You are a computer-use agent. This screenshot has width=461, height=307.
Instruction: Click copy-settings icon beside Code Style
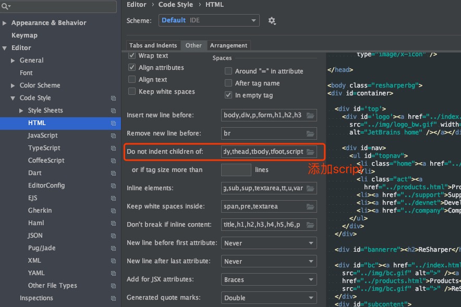[x=113, y=98]
